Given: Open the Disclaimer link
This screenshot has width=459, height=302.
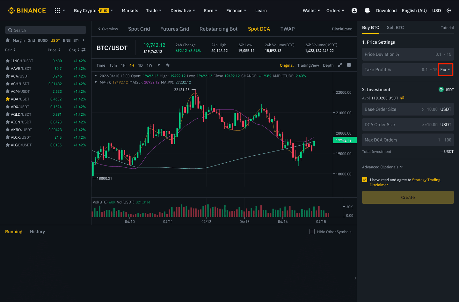Looking at the screenshot, I should [x=342, y=29].
